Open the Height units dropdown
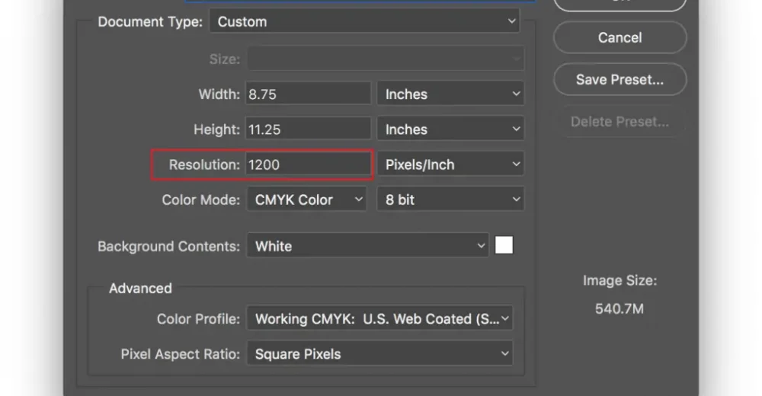The image size is (762, 396). pos(450,129)
